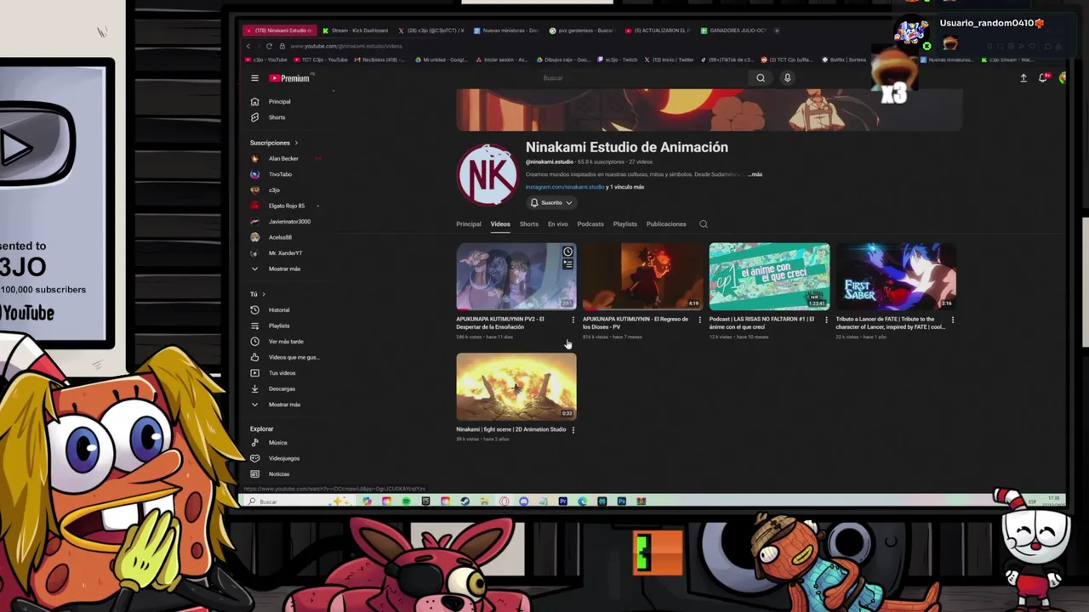Open YouTube notifications bell
This screenshot has height=612, width=1089.
click(x=1043, y=78)
